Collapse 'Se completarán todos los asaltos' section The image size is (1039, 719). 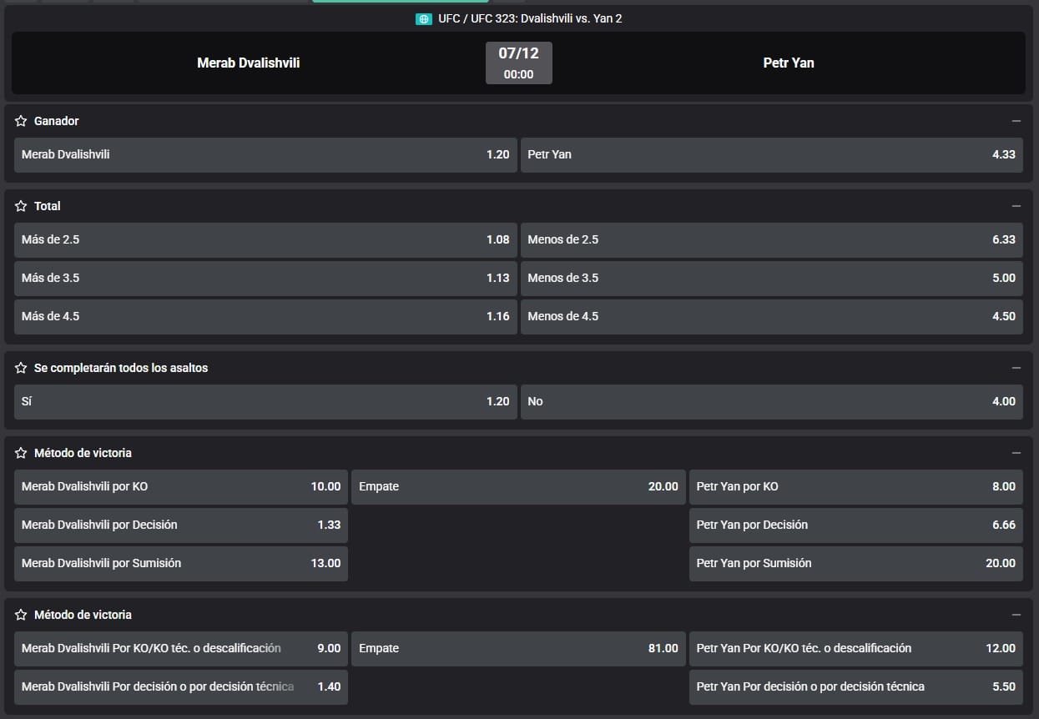[1016, 368]
